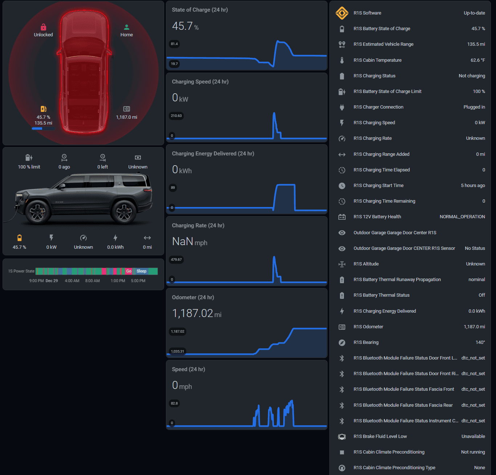Click the altitude icon for R1S Altitude
The width and height of the screenshot is (496, 475).
(x=342, y=264)
